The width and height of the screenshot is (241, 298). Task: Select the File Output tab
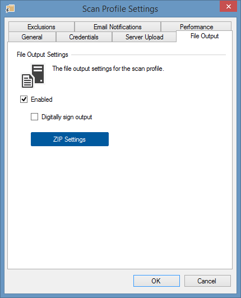point(205,36)
